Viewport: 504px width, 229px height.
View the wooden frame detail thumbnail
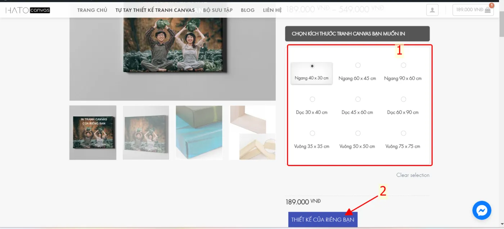coord(252,133)
